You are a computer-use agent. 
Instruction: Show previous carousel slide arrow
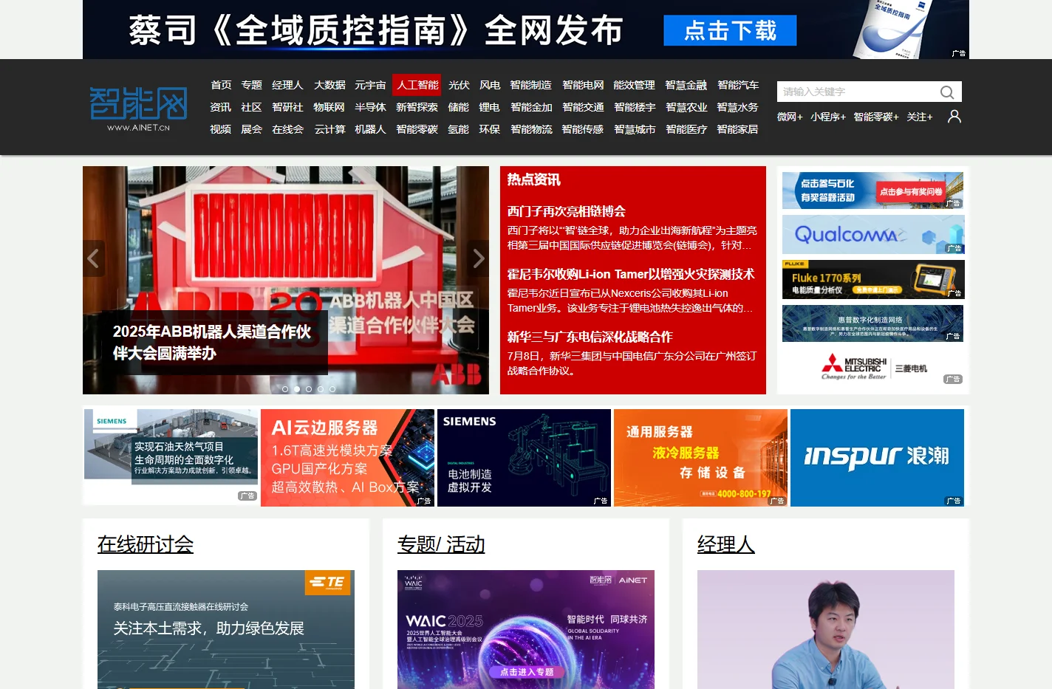tap(94, 258)
